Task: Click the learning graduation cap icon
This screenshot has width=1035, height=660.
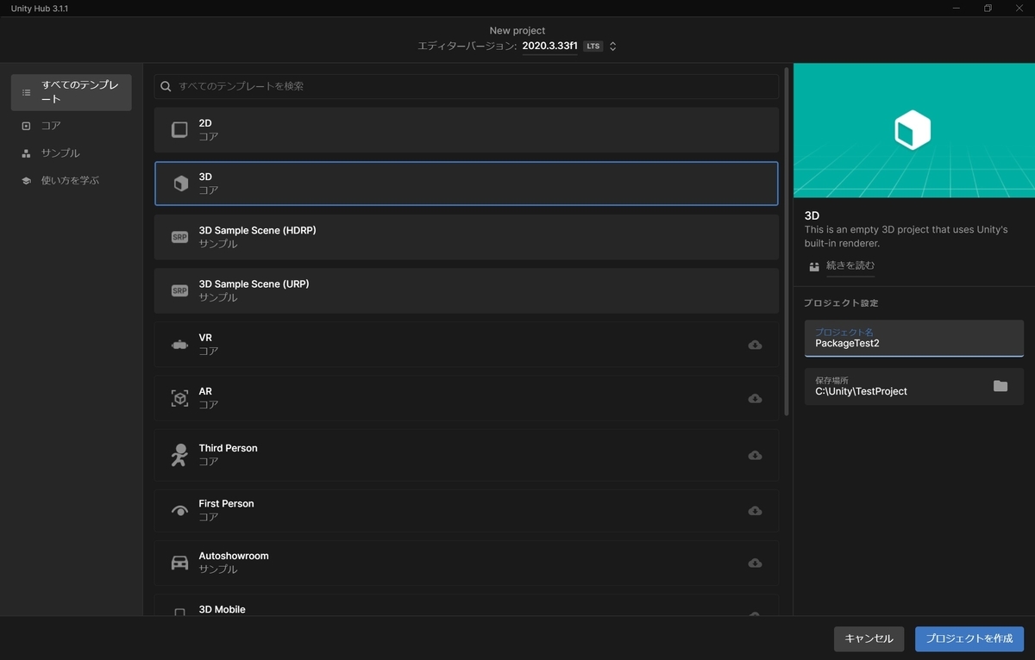Action: pyautogui.click(x=26, y=181)
